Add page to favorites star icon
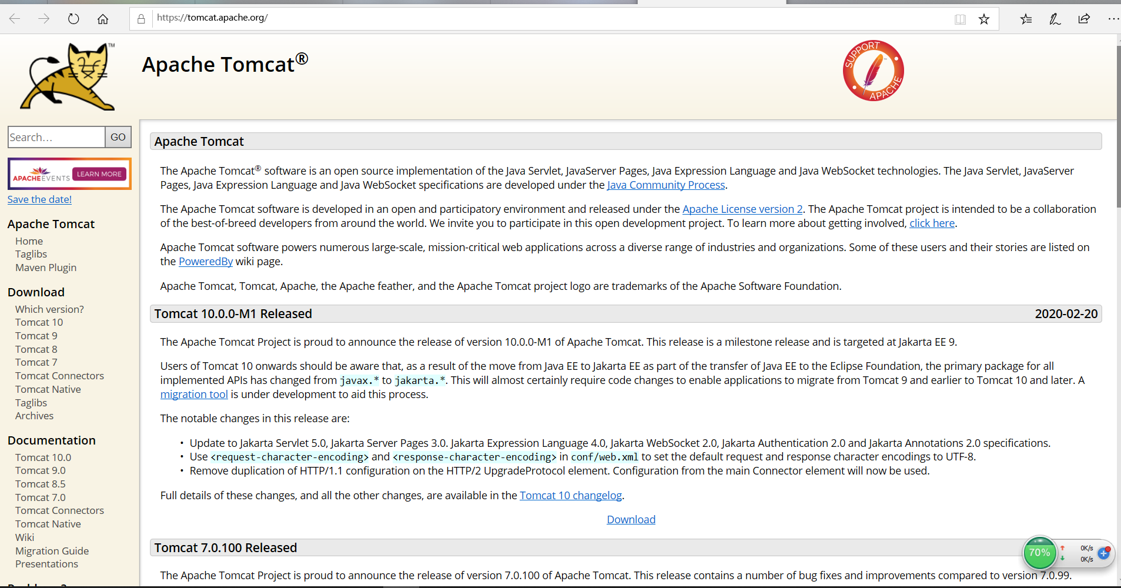The width and height of the screenshot is (1121, 588). pyautogui.click(x=984, y=19)
